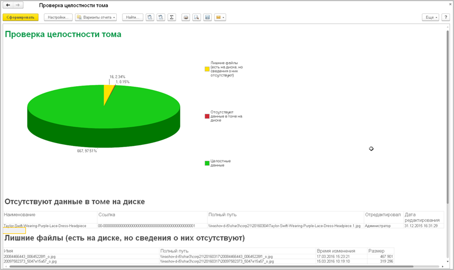The height and width of the screenshot is (270, 454).
Task: Close the form with the top-right x
Action: click(450, 4)
